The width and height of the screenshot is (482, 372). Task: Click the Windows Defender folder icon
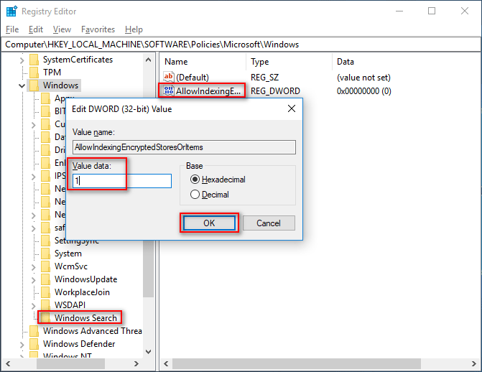(34, 344)
